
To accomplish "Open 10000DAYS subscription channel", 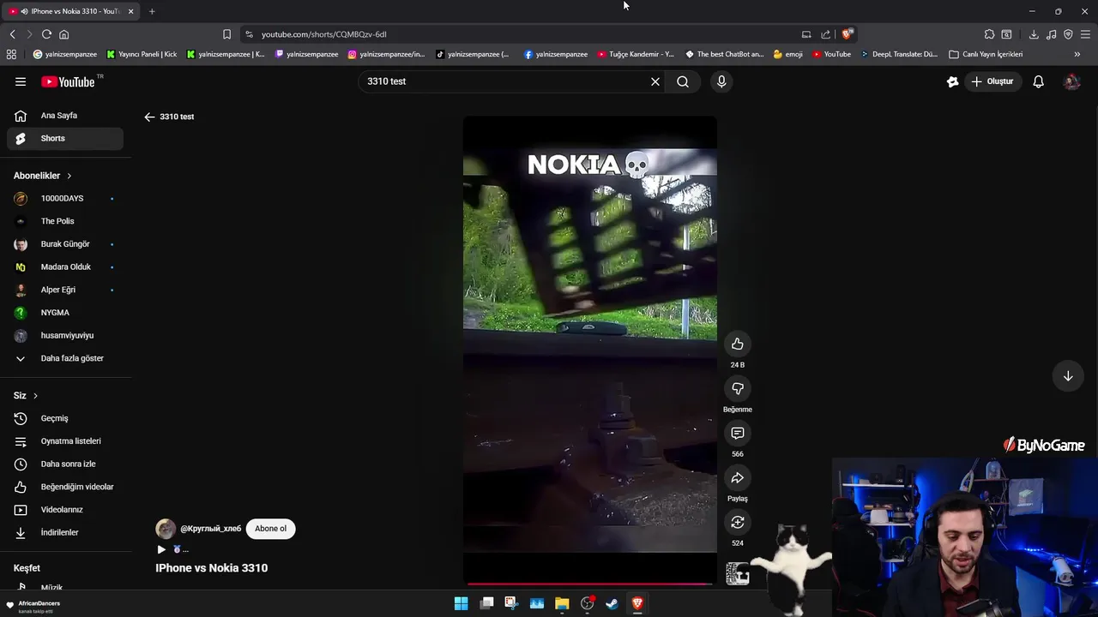I will click(64, 198).
